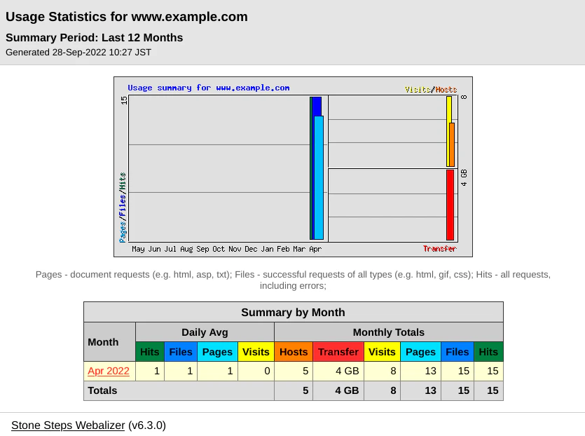Viewport: 585px width, 436px height.
Task: Click 'Usage Statistics for www.example.com' heading
Action: pos(127,17)
